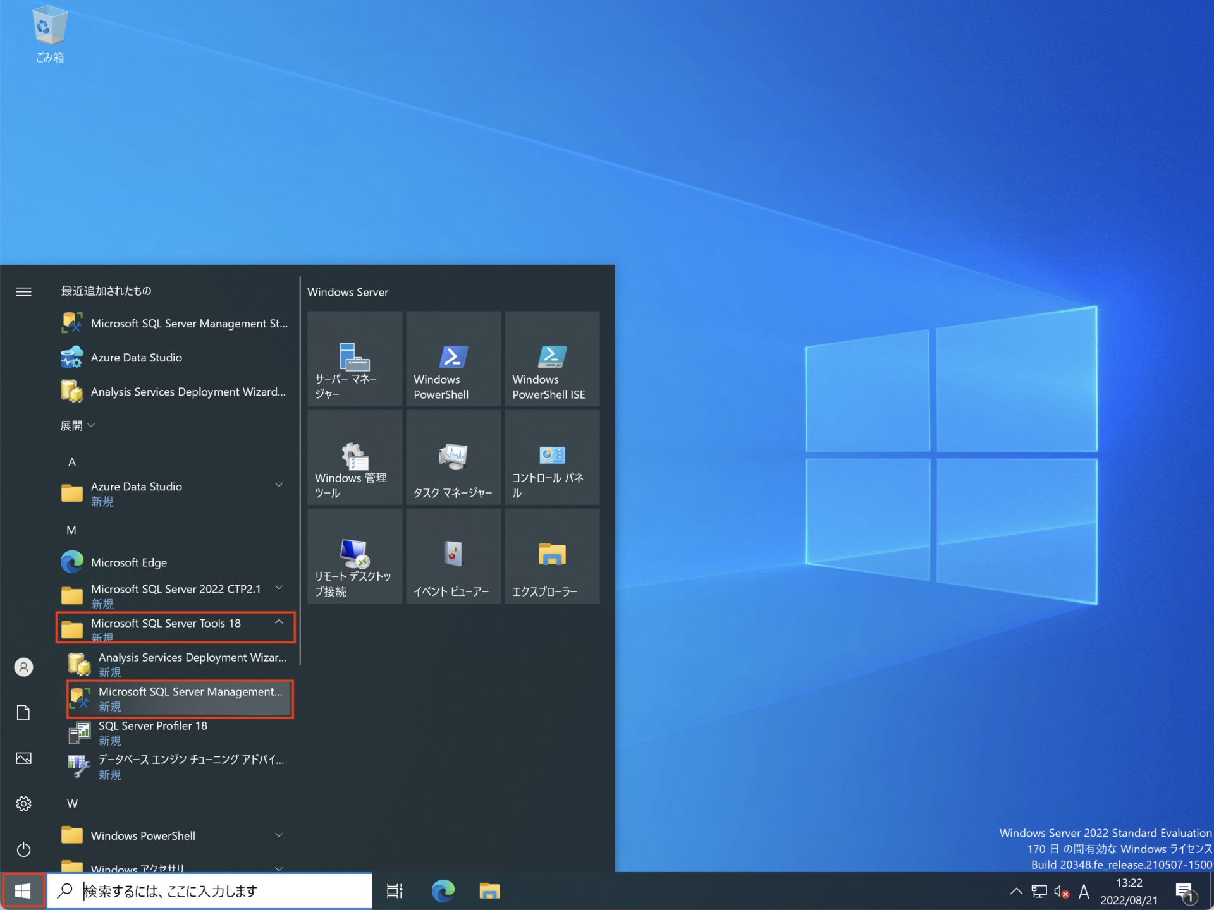Launch the Control Panel tile
This screenshot has height=910, width=1214.
[551, 457]
